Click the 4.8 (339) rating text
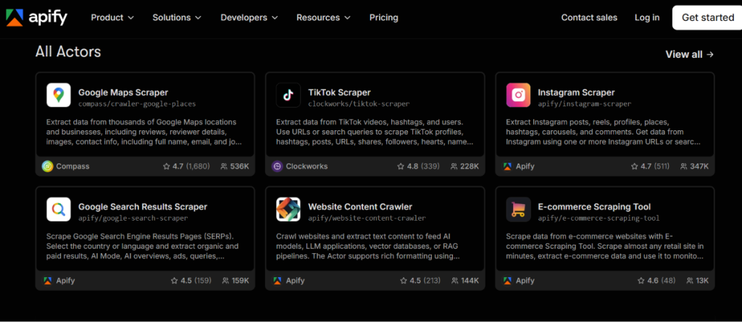The width and height of the screenshot is (742, 322). click(x=423, y=166)
